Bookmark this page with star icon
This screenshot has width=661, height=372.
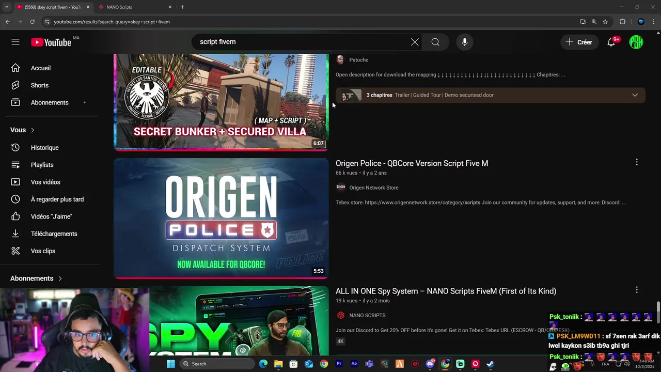click(605, 22)
